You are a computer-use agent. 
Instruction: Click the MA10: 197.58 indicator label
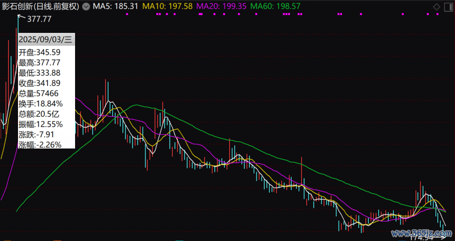[167, 6]
